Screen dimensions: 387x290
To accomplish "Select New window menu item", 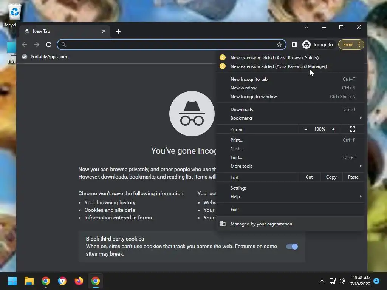I will 290,88.
